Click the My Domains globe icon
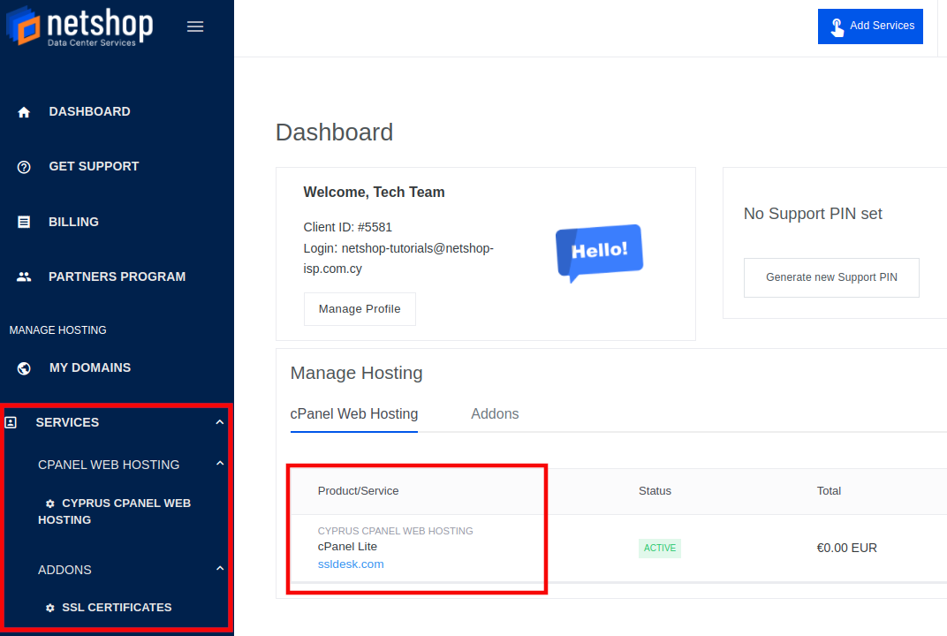The height and width of the screenshot is (636, 947). pos(24,367)
